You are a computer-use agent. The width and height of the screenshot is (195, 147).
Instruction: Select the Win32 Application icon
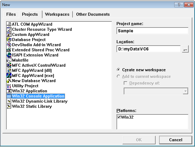(9, 91)
